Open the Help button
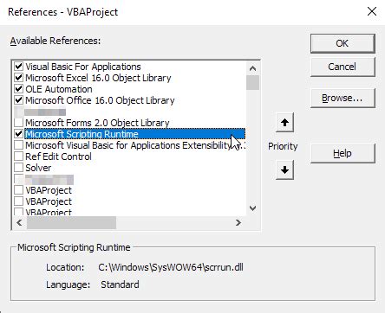The height and width of the screenshot is (313, 385). click(x=343, y=153)
